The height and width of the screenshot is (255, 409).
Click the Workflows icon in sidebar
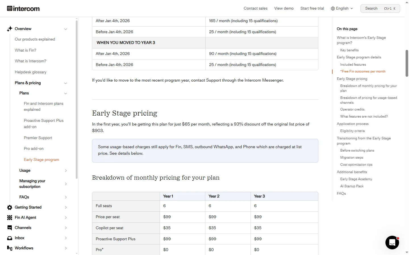point(10,248)
